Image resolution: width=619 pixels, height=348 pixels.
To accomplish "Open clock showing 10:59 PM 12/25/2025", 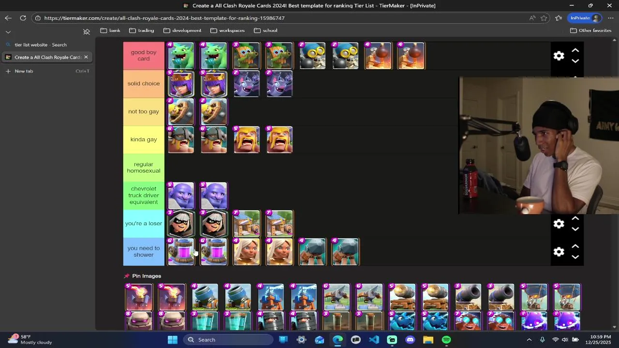I will click(x=597, y=340).
